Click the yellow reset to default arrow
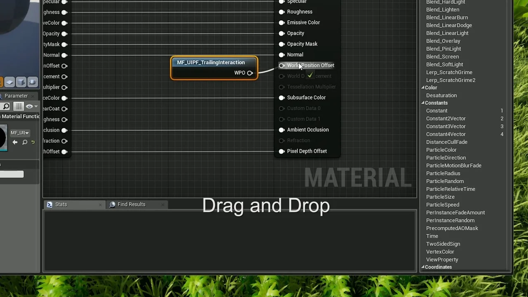This screenshot has width=528, height=297. pos(33,142)
